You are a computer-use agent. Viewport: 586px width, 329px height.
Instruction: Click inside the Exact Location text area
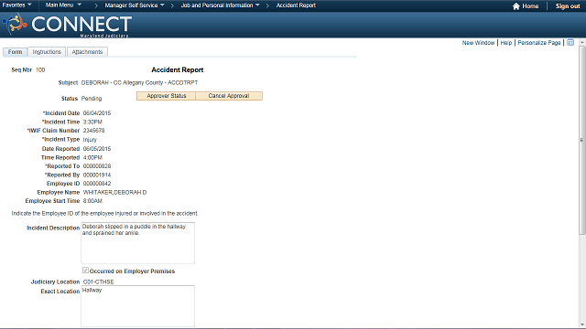138,306
